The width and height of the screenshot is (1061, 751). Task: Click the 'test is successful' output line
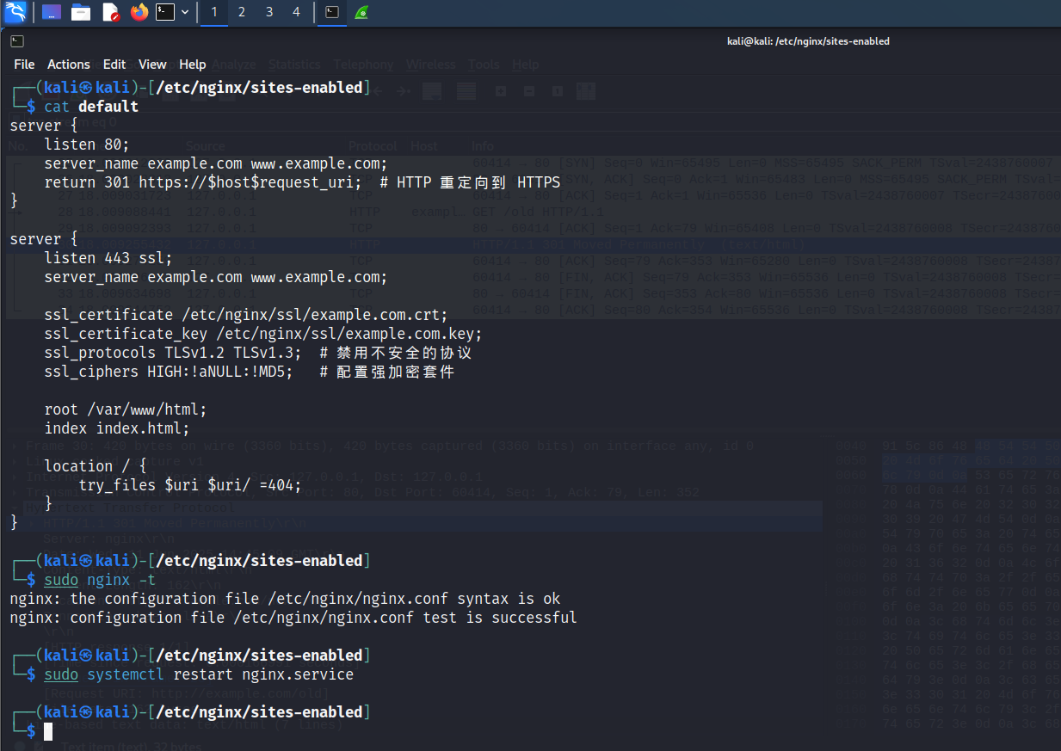[293, 618]
